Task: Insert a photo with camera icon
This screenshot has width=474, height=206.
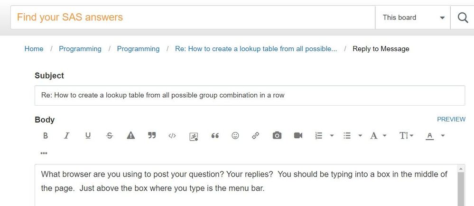Action: click(x=277, y=136)
